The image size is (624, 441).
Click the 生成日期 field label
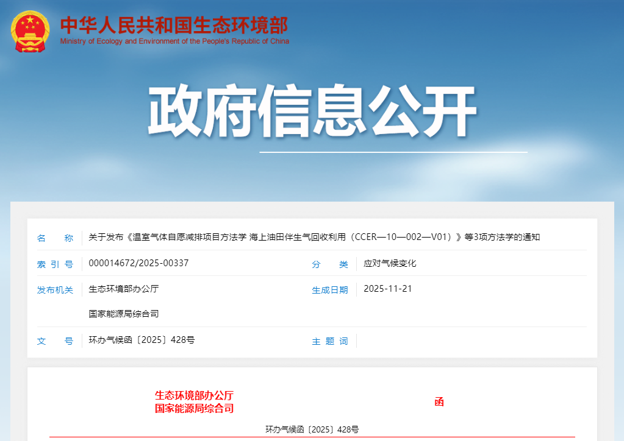pos(330,290)
